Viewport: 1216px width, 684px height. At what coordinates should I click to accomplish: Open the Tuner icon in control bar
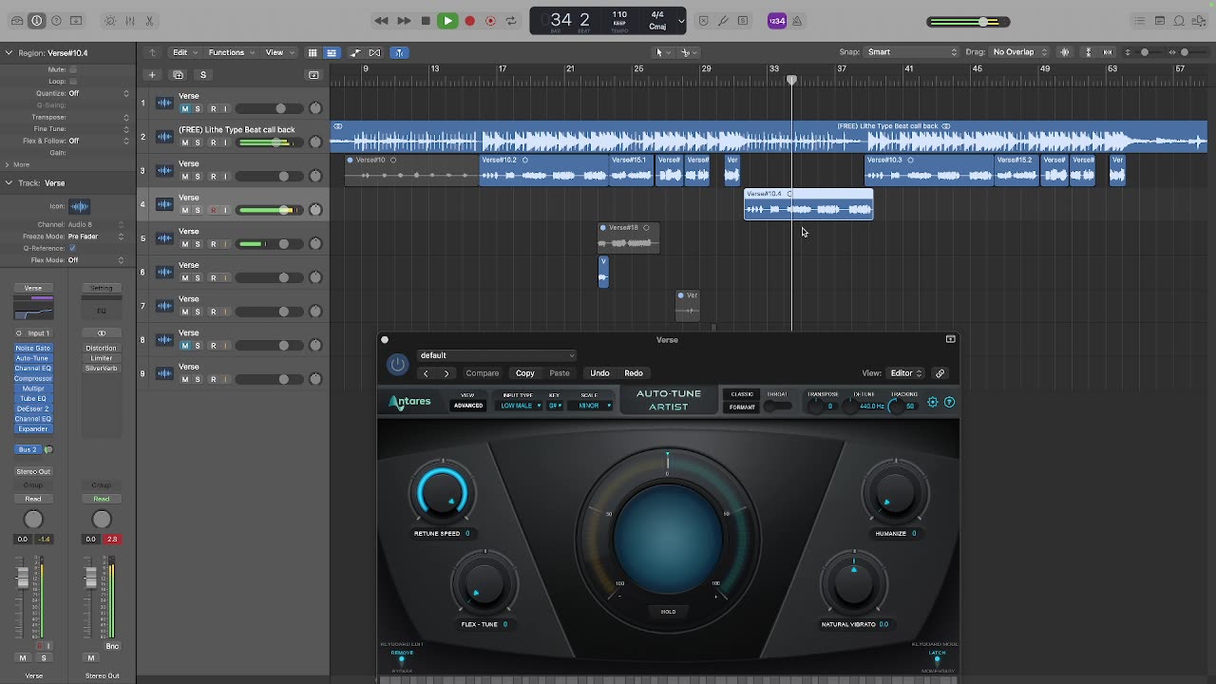click(x=723, y=21)
